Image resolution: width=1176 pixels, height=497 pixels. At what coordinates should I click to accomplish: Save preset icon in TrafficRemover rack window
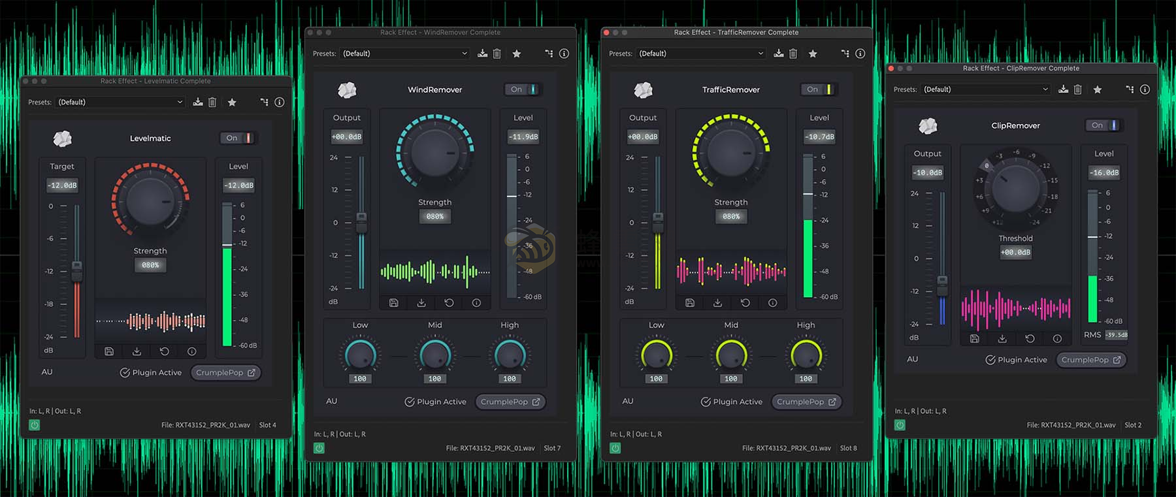(779, 54)
